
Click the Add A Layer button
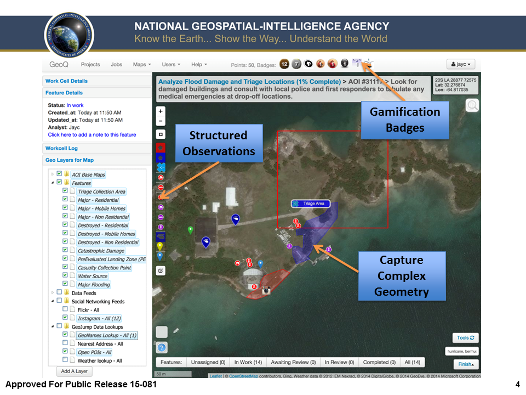pyautogui.click(x=74, y=371)
